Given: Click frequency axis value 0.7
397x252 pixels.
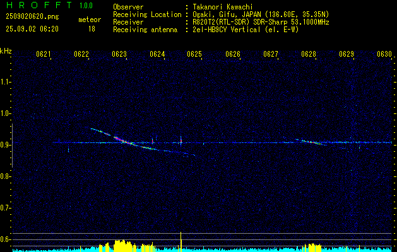Looking at the screenshot, I should pyautogui.click(x=5, y=208).
